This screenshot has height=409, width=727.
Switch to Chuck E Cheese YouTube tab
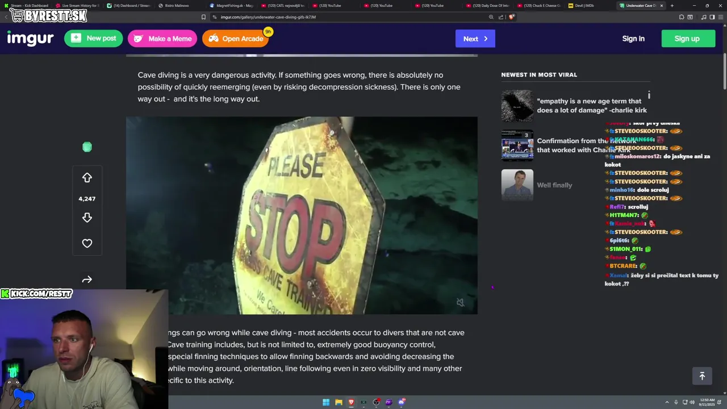[538, 6]
